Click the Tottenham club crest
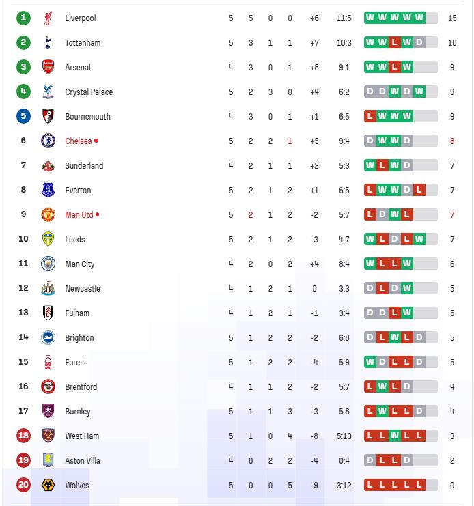Image resolution: width=474 pixels, height=506 pixels. (x=48, y=42)
